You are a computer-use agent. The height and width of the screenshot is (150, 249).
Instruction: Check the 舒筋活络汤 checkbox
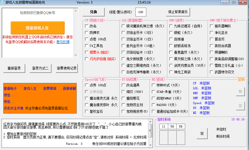(171, 46)
